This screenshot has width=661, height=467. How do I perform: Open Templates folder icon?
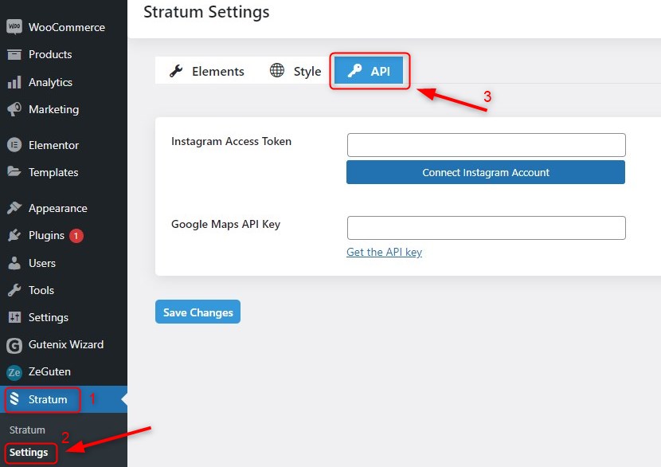[14, 171]
